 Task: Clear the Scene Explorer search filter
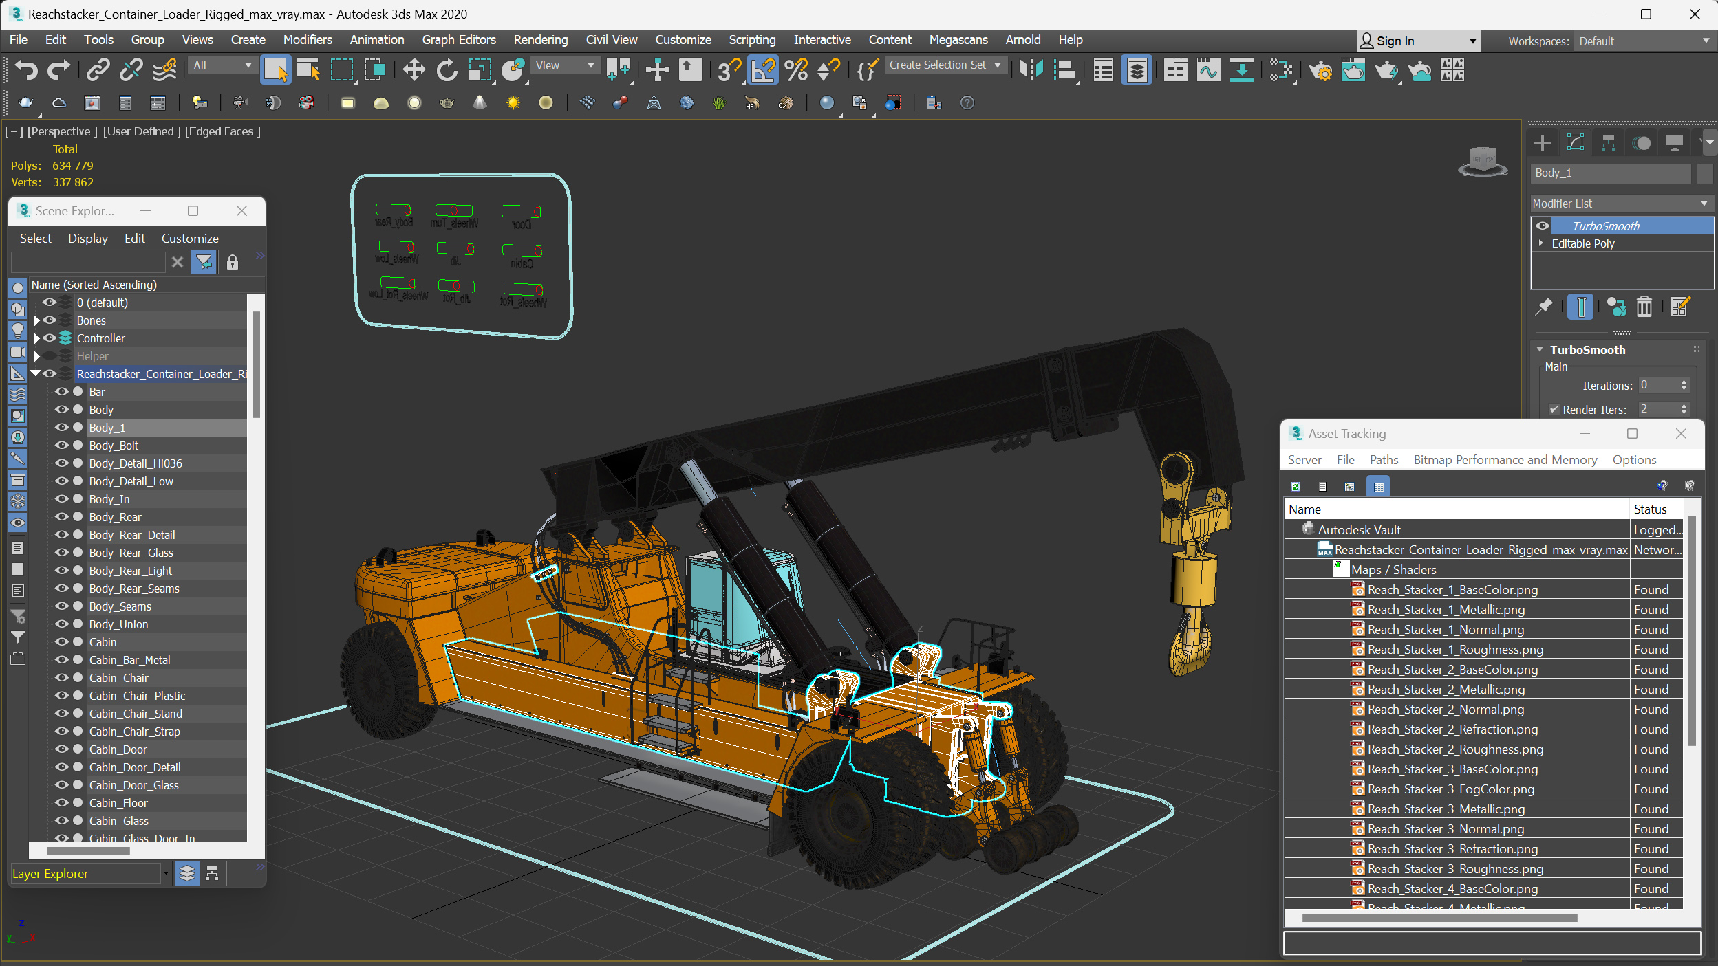[178, 262]
